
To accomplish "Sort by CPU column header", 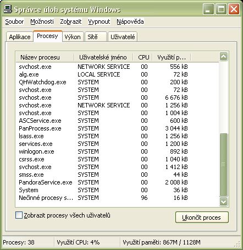I will (x=143, y=57).
